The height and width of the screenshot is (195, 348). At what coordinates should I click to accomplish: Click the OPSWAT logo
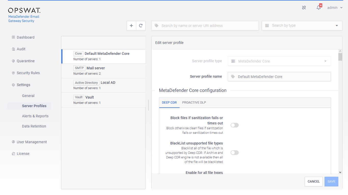[24, 10]
